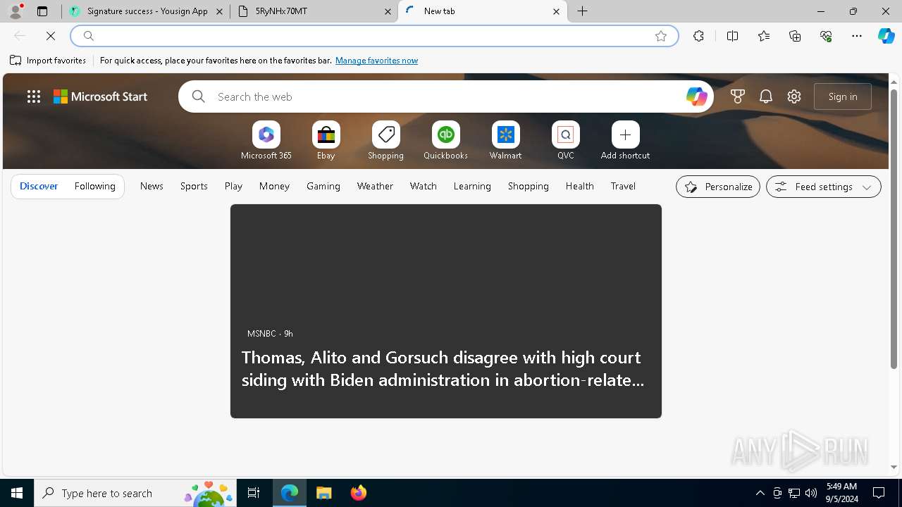Open the Walmart shortcut
Screen dimensions: 902x507
click(x=506, y=141)
